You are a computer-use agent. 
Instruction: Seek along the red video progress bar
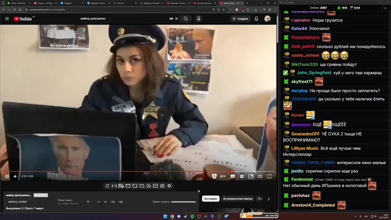[137, 172]
